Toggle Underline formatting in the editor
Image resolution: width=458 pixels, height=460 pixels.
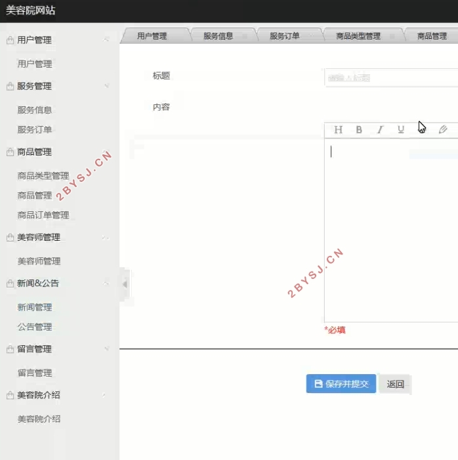click(x=401, y=129)
